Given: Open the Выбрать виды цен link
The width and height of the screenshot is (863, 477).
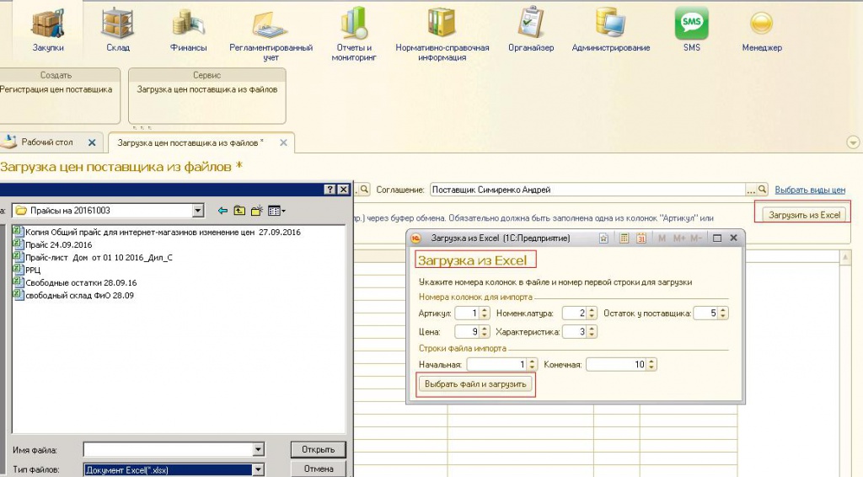Looking at the screenshot, I should click(810, 190).
